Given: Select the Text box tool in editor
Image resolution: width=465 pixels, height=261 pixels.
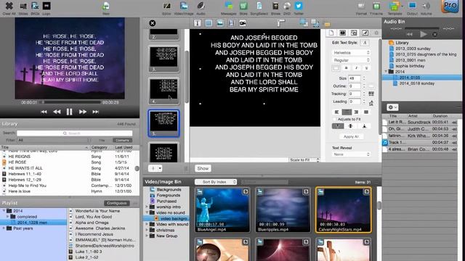Looking at the screenshot, I should [x=198, y=23].
